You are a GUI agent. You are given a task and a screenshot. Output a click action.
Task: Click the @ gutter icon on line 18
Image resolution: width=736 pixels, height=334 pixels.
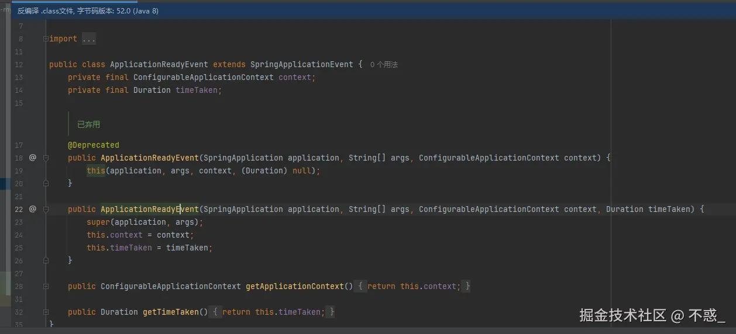pyautogui.click(x=33, y=158)
